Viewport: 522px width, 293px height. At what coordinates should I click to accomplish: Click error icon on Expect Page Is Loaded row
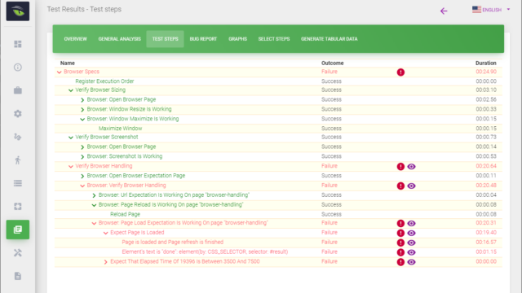click(x=400, y=233)
